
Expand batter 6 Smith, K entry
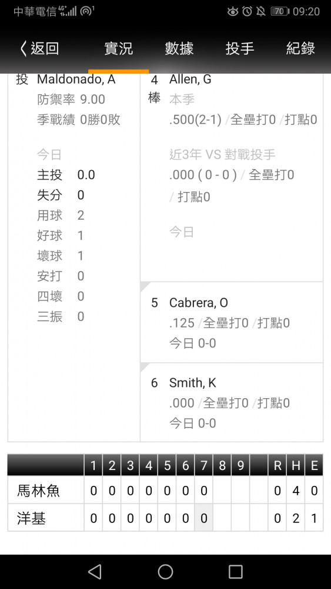tap(232, 402)
